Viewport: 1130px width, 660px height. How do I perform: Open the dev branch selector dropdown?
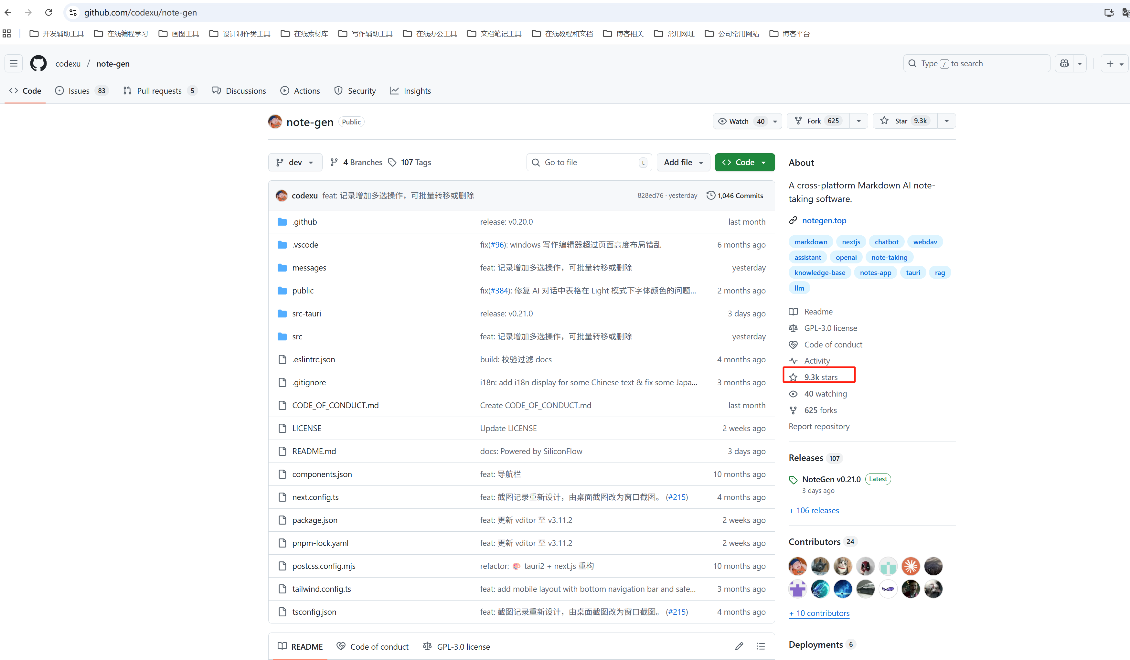(x=294, y=162)
